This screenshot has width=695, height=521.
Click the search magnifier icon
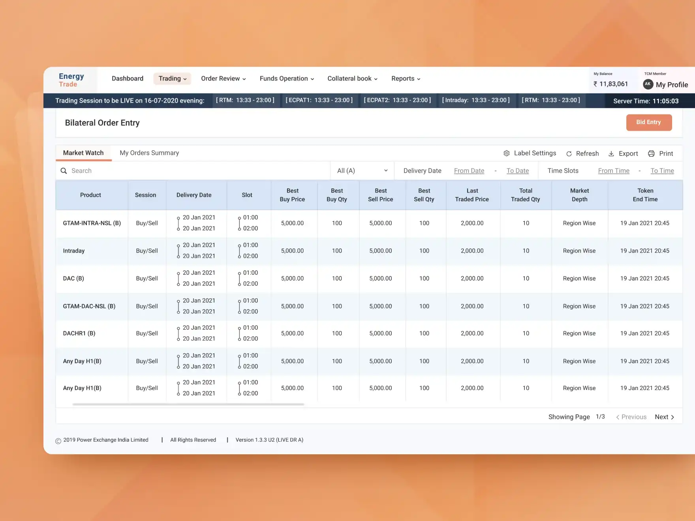pos(64,171)
